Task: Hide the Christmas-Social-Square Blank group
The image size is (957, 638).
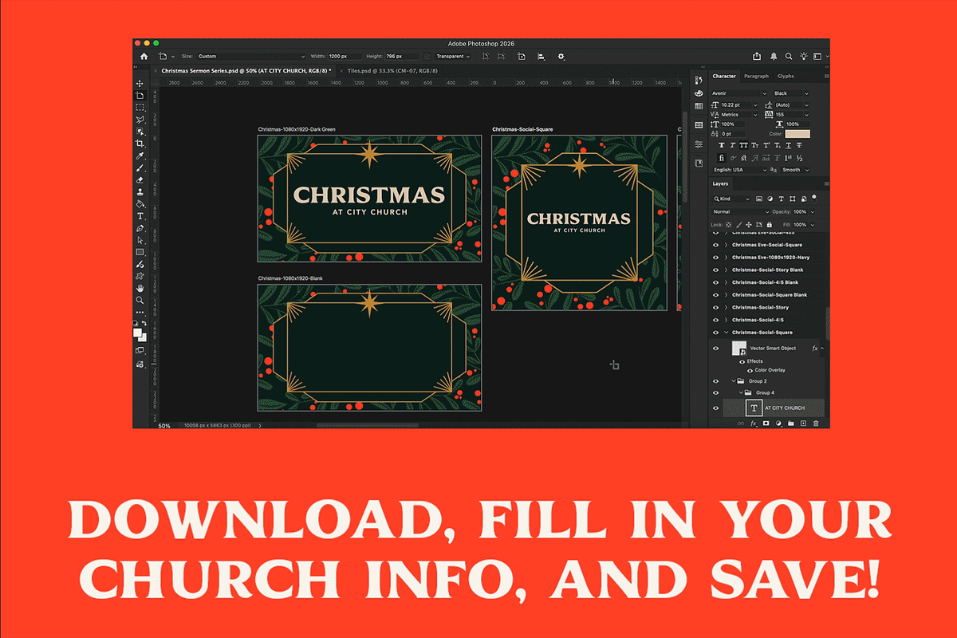Action: pyautogui.click(x=715, y=295)
